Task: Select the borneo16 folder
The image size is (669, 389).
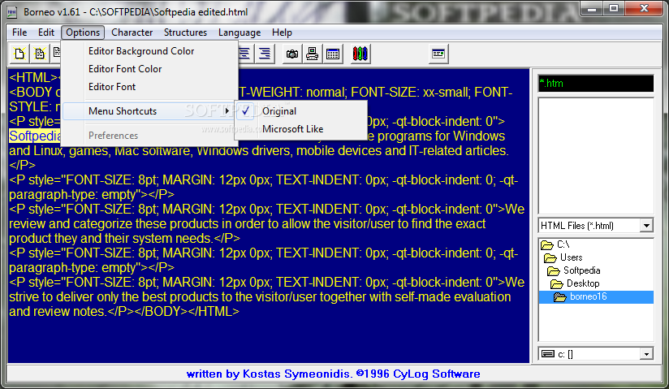Action: (596, 296)
